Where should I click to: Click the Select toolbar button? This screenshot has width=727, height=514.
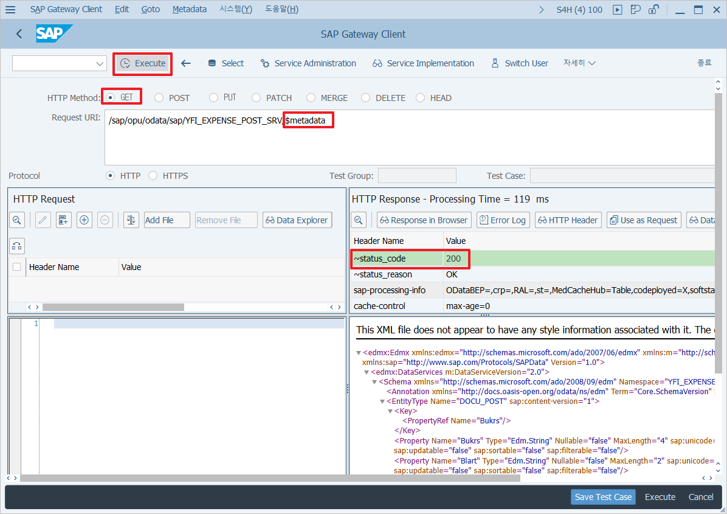point(226,63)
